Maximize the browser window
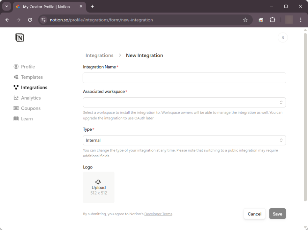Screen dimensions: 308x230 286,6
